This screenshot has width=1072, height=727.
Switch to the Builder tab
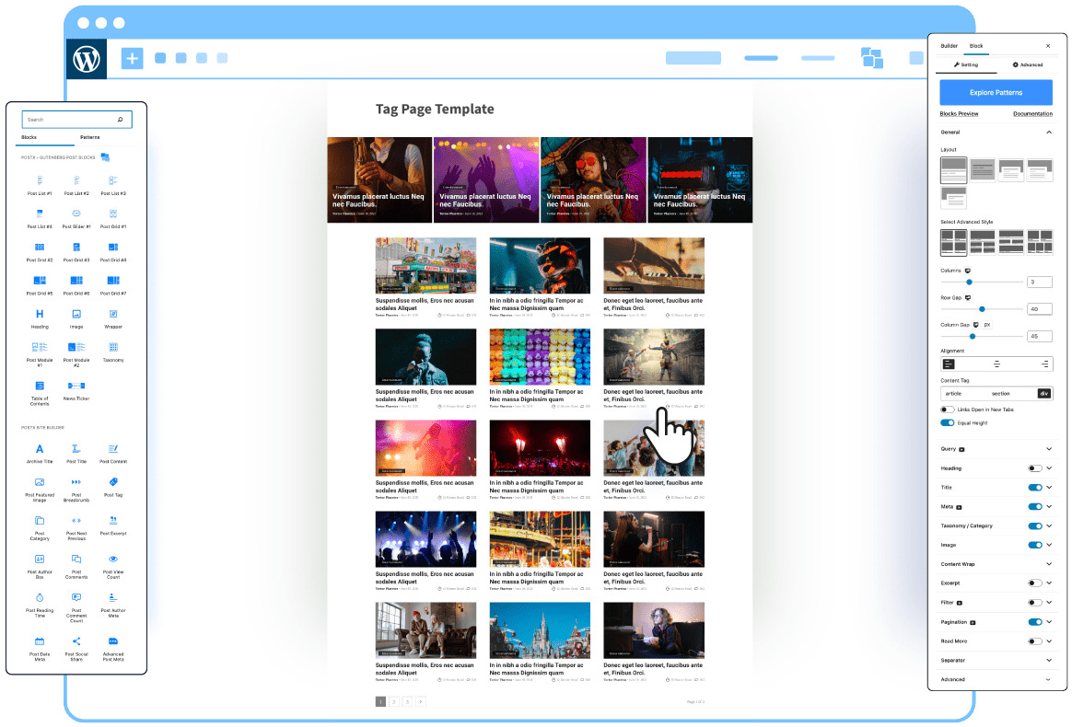tap(949, 46)
